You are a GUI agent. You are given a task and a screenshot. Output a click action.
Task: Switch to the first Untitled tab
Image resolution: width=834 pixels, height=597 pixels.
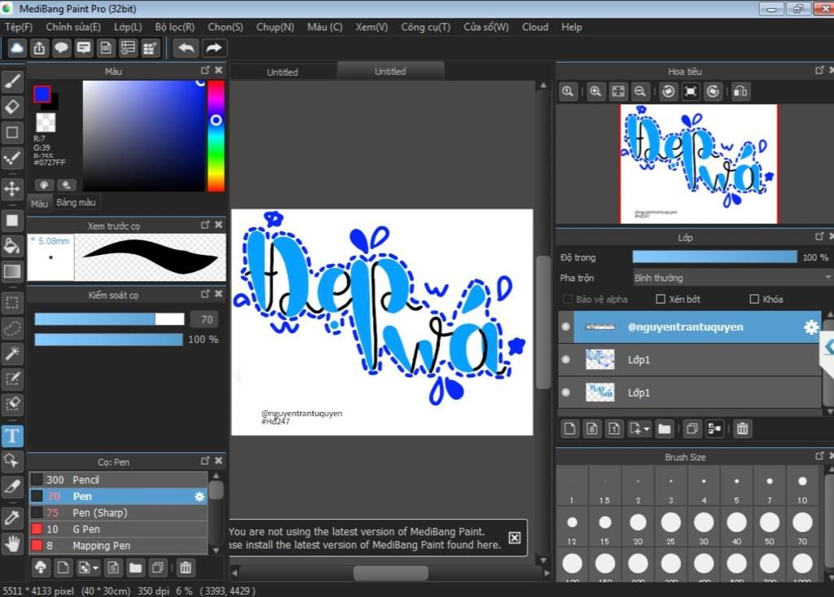coord(283,72)
